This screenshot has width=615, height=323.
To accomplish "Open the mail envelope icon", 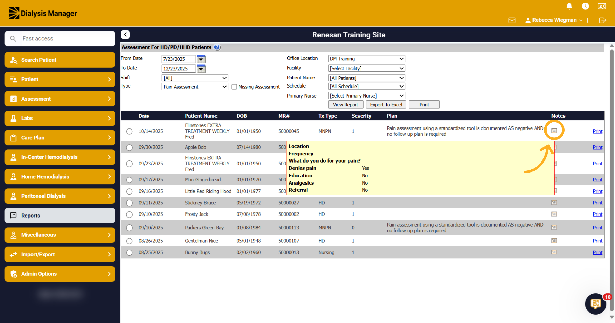I will (512, 20).
